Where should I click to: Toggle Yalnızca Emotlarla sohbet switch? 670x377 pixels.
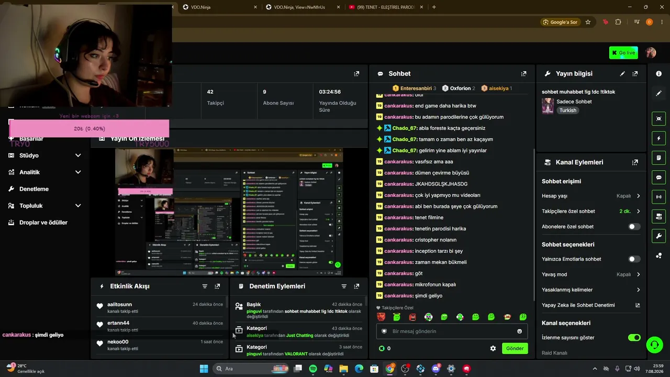click(x=633, y=259)
